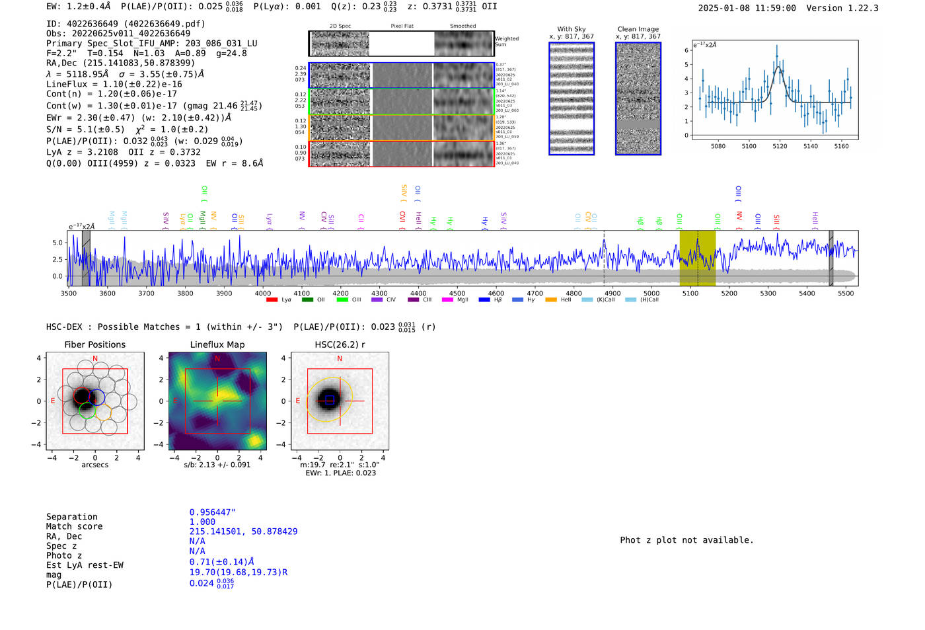This screenshot has height=630, width=925.
Task: Open the Fiber Positions image
Action: point(95,401)
